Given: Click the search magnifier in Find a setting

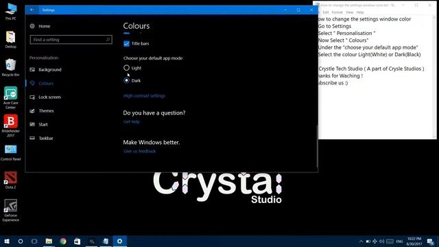Looking at the screenshot, I should 108,40.
